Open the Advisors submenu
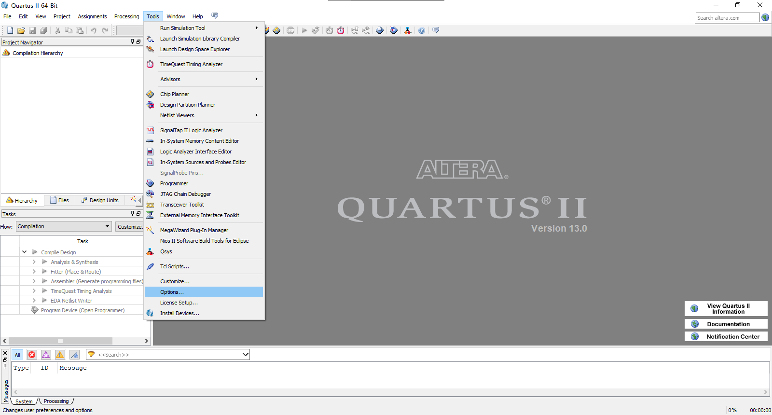 [204, 79]
